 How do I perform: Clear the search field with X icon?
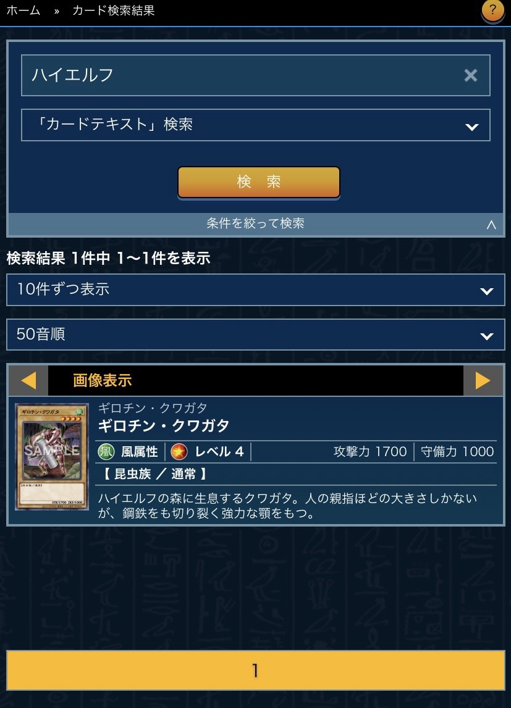[470, 75]
